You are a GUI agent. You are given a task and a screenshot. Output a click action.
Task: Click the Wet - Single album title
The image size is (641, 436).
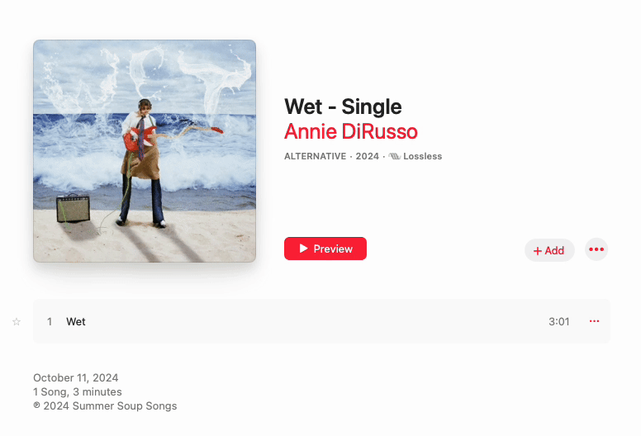pos(343,107)
